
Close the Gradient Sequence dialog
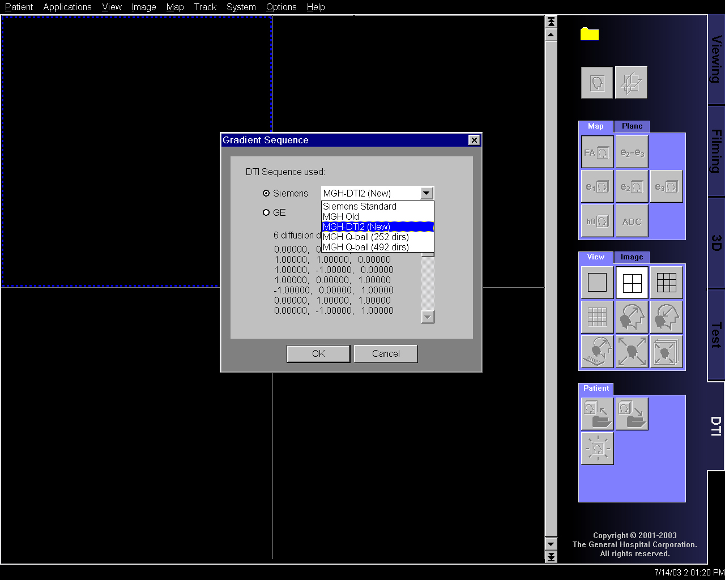pyautogui.click(x=474, y=140)
